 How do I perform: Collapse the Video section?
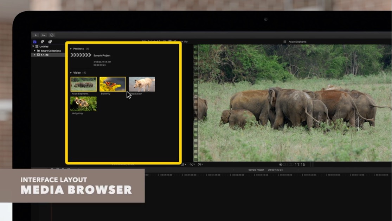(x=71, y=73)
